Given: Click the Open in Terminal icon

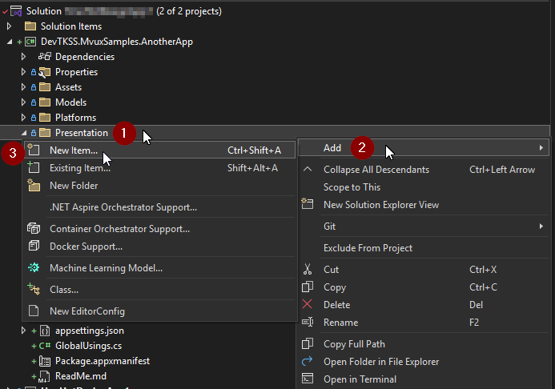Looking at the screenshot, I should click(x=308, y=379).
